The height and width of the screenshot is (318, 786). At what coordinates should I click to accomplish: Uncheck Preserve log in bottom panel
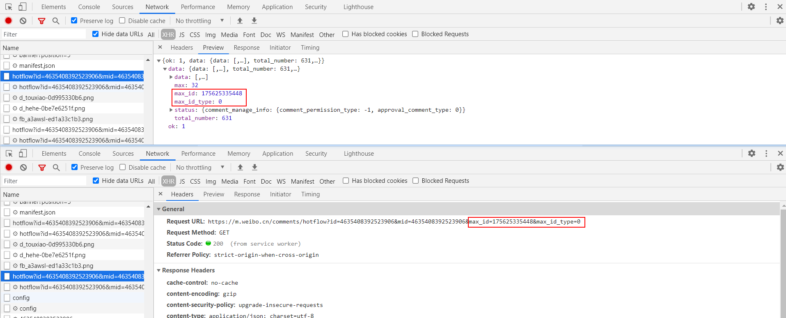coord(75,167)
